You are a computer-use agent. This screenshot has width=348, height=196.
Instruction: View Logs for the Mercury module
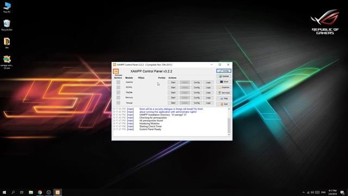(208, 98)
